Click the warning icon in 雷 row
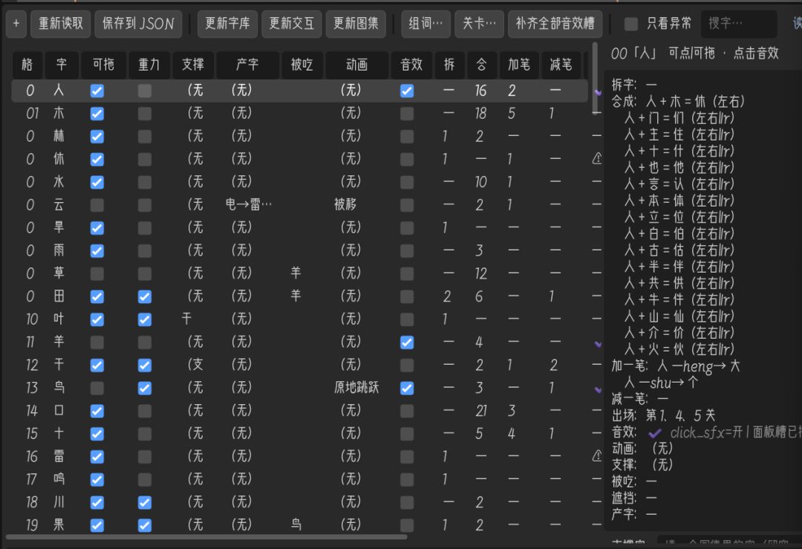The width and height of the screenshot is (802, 549). coord(597,456)
